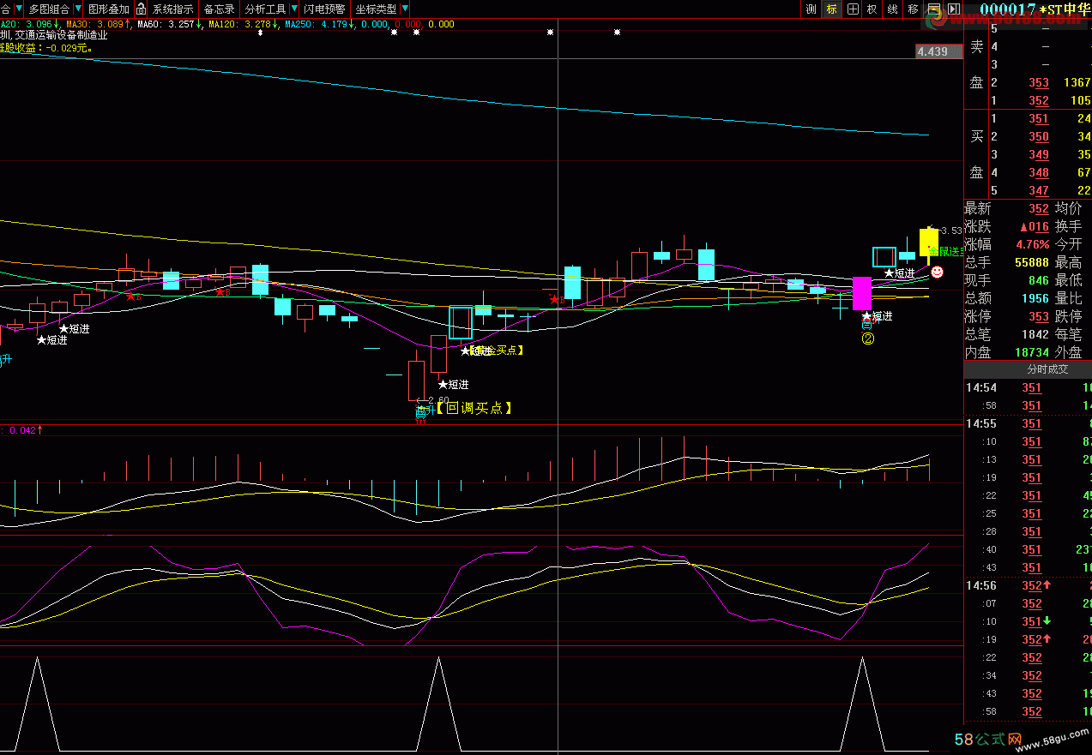Click the 闪电预警 button
Image resolution: width=1092 pixels, height=755 pixels.
pos(324,9)
